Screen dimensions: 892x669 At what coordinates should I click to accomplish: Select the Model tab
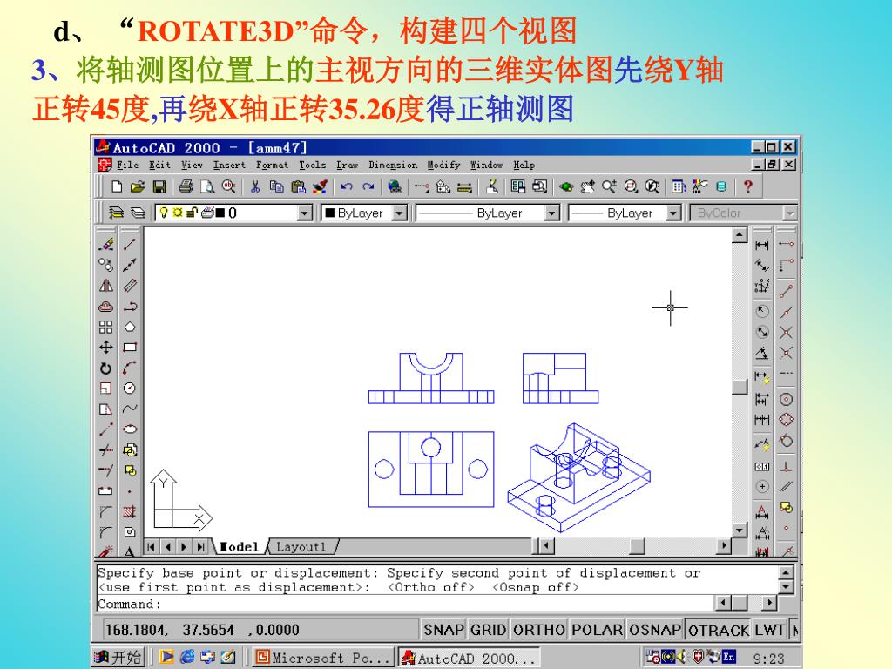[239, 547]
